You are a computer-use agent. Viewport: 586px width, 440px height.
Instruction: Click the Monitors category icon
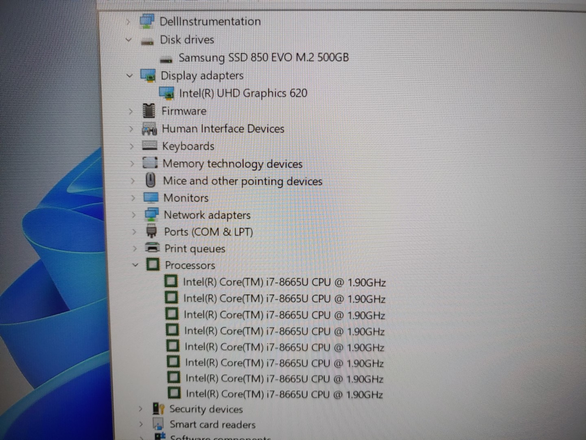point(151,198)
